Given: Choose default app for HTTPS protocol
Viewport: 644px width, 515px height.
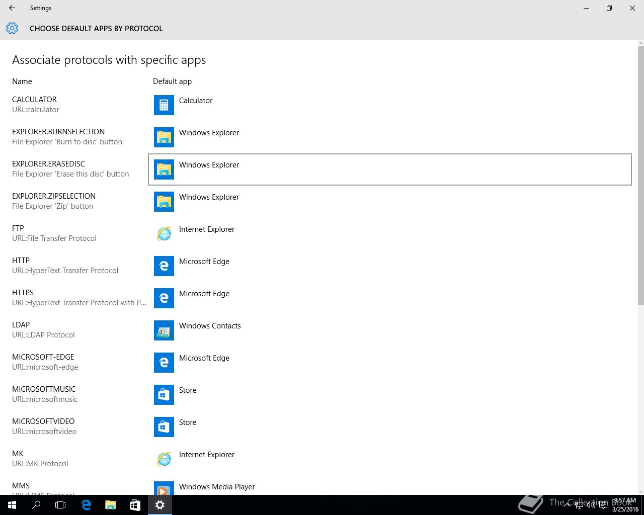Looking at the screenshot, I should point(204,294).
